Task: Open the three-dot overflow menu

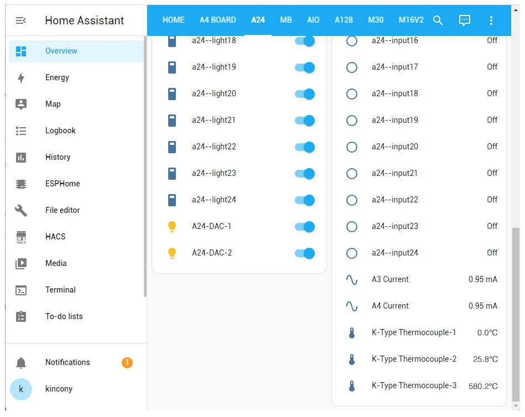Action: (491, 20)
